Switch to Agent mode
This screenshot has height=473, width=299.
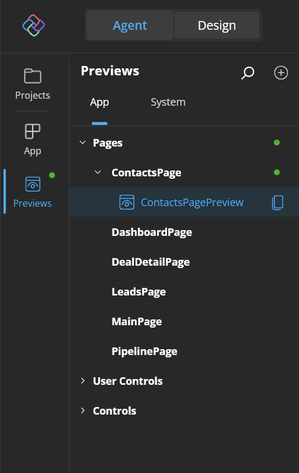click(x=130, y=25)
